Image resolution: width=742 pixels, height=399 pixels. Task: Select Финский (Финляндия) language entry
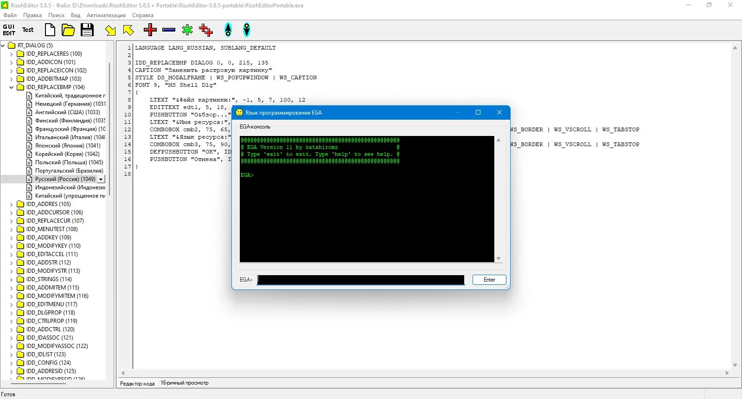tap(70, 121)
